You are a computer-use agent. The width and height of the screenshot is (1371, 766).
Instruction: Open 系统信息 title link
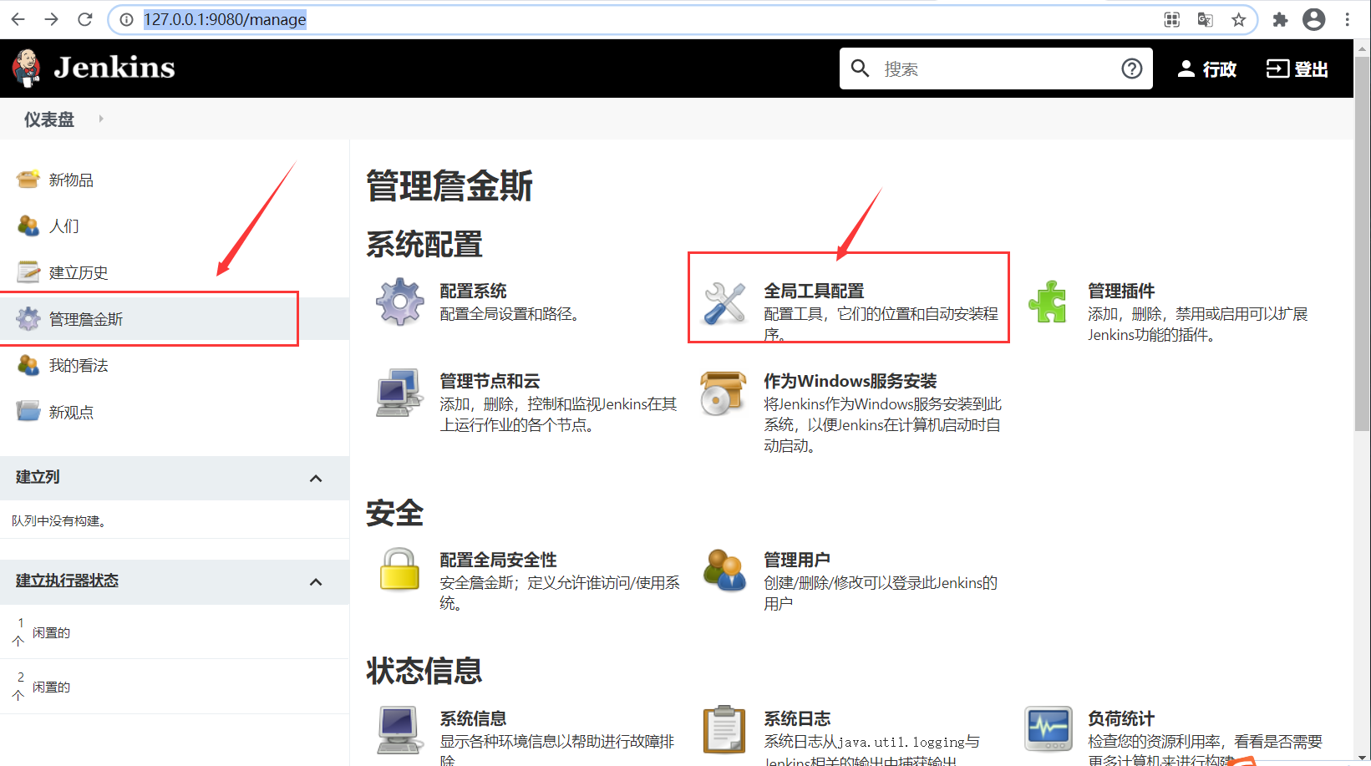[473, 718]
